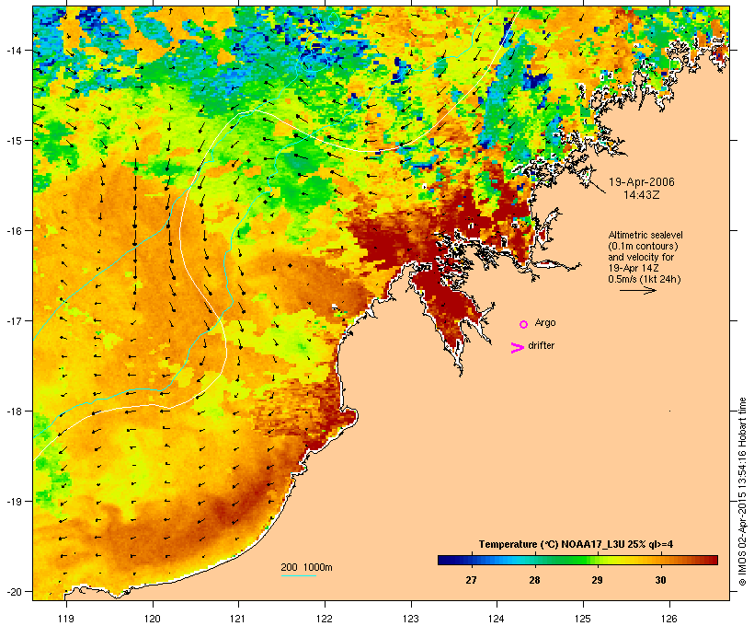Click the latitude axis label -20
This screenshot has height=626, width=754.
13,591
